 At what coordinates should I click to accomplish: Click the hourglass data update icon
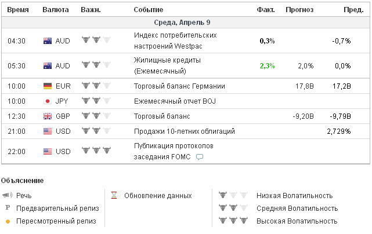[114, 196]
